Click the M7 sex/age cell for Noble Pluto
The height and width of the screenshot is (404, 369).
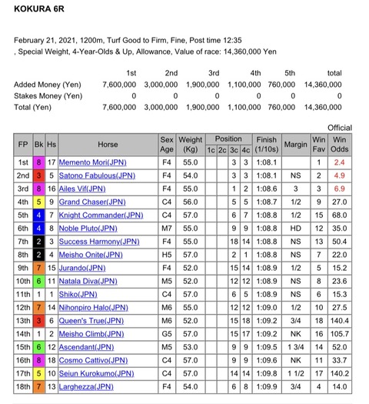pos(167,229)
